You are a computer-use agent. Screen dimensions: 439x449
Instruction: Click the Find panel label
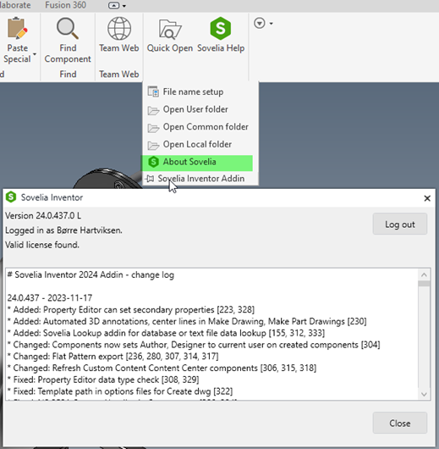68,75
